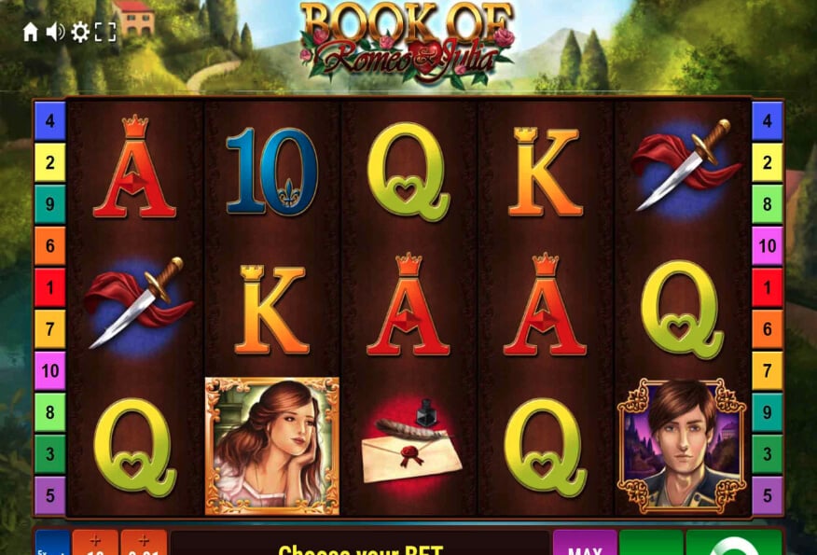
Task: Select payline 4 on the left indicator
Action: (x=50, y=121)
